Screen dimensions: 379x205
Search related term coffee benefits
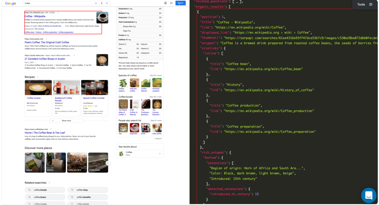(x=88, y=197)
